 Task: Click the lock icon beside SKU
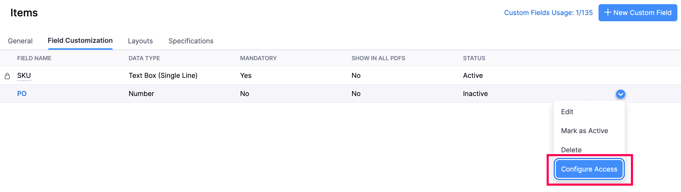[x=7, y=76]
